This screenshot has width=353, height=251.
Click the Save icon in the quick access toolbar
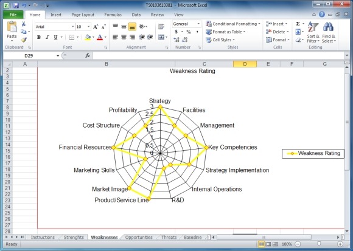coord(16,5)
